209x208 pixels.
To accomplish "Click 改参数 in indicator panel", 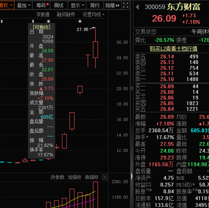I will pyautogui.click(x=57, y=177).
